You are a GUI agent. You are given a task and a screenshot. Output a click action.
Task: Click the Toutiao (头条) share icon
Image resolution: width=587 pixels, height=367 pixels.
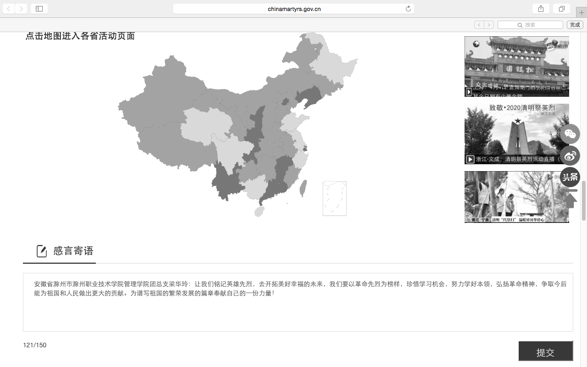coord(570,177)
